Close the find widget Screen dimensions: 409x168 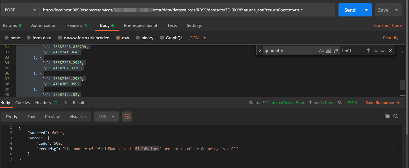click(391, 50)
